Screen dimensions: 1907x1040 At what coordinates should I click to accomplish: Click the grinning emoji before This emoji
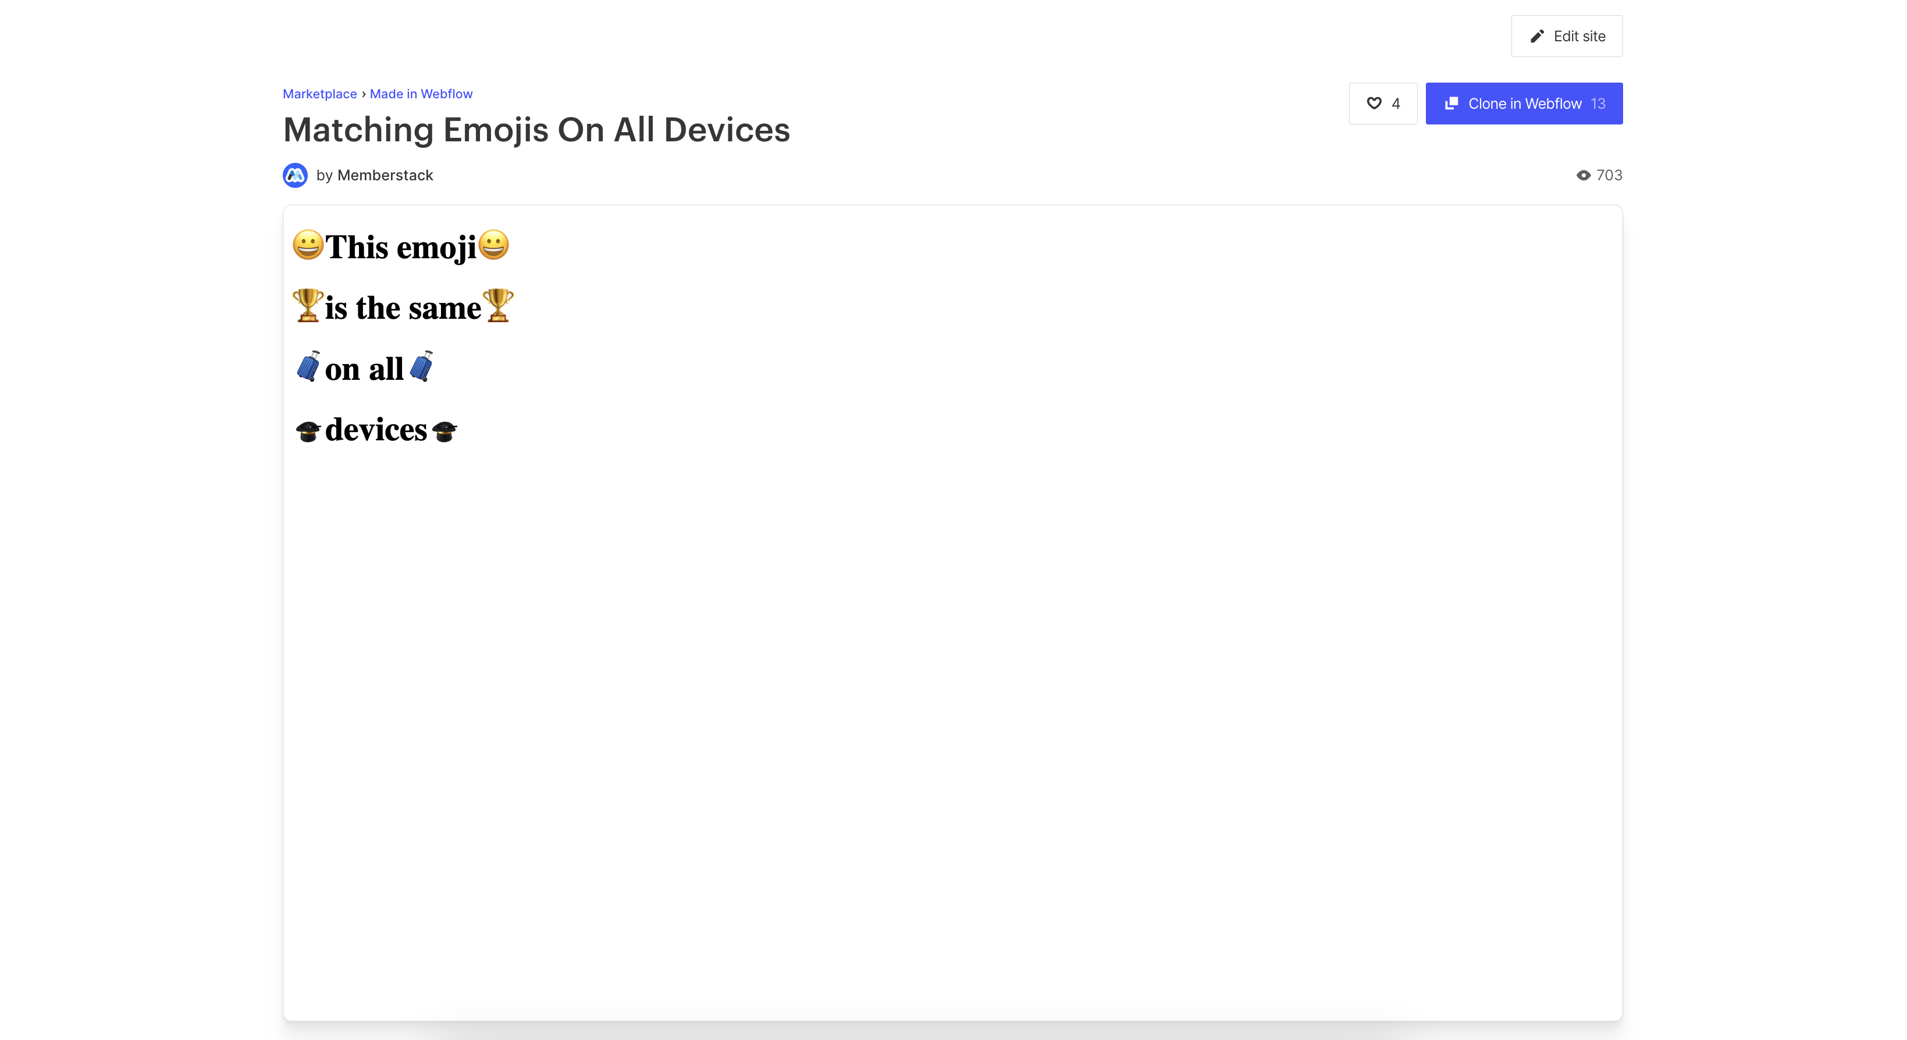pos(308,245)
